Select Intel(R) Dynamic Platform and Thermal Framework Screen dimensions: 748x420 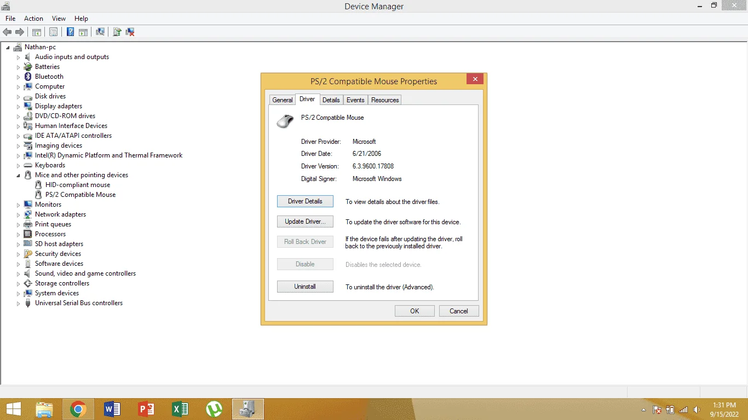click(109, 155)
